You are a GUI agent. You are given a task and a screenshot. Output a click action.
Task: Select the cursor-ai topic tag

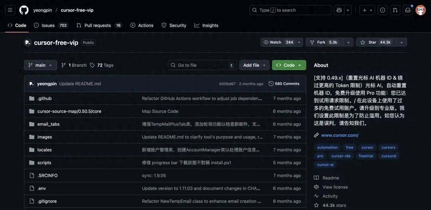coord(325,165)
